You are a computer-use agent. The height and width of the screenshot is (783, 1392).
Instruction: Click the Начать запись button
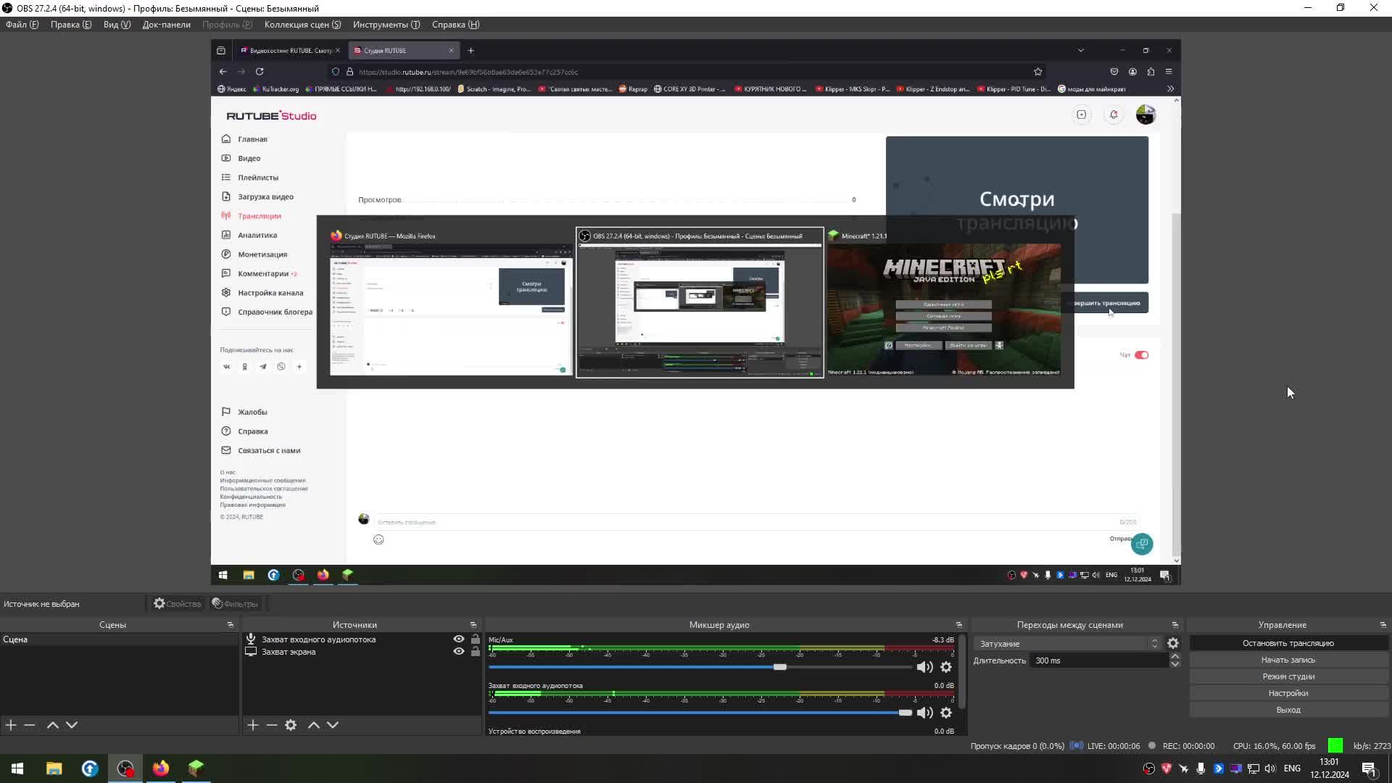click(1288, 660)
